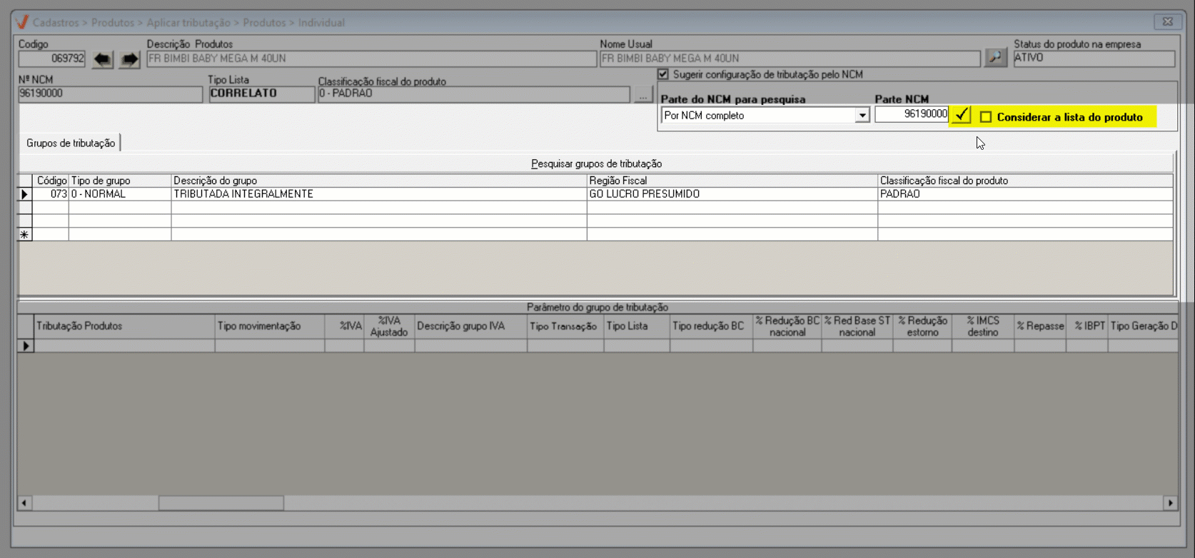Viewport: 1195px width, 558px height.
Task: Click the Tipo Lista column header in parameter grid
Action: click(637, 327)
